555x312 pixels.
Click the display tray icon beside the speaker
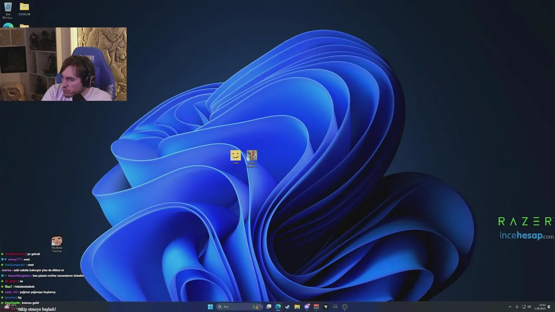(524, 307)
